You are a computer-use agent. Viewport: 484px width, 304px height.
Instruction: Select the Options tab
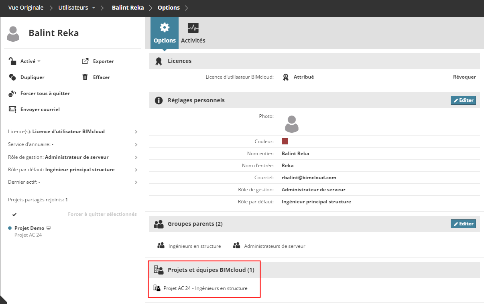coord(165,33)
